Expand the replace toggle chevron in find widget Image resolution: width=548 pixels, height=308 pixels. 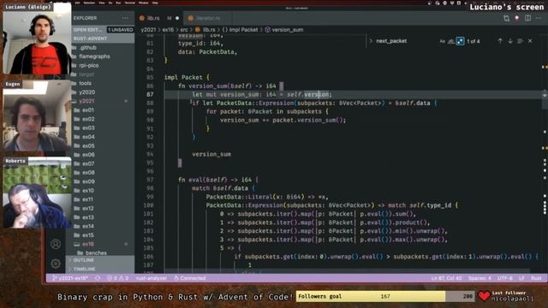point(371,41)
